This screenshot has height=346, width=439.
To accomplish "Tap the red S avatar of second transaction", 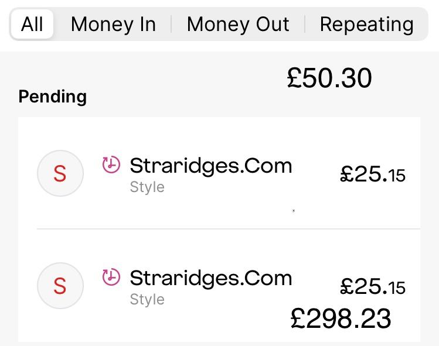I will [60, 286].
